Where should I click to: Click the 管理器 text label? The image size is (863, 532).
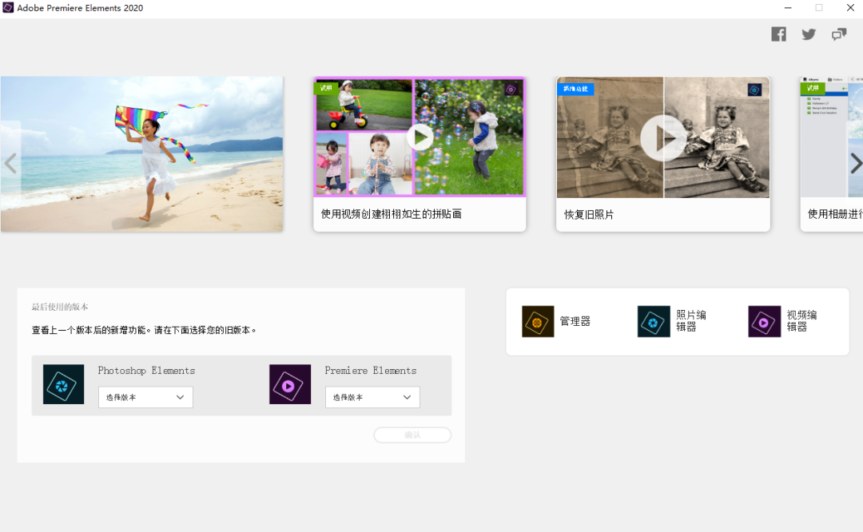pyautogui.click(x=575, y=321)
